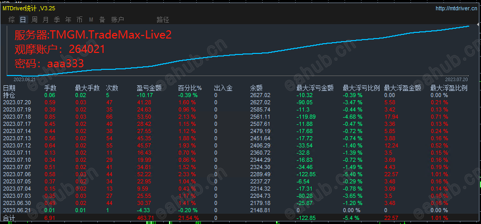This screenshot has height=224, width=481.
Task: Open the 周 weekly tab
Action: coord(35,20)
